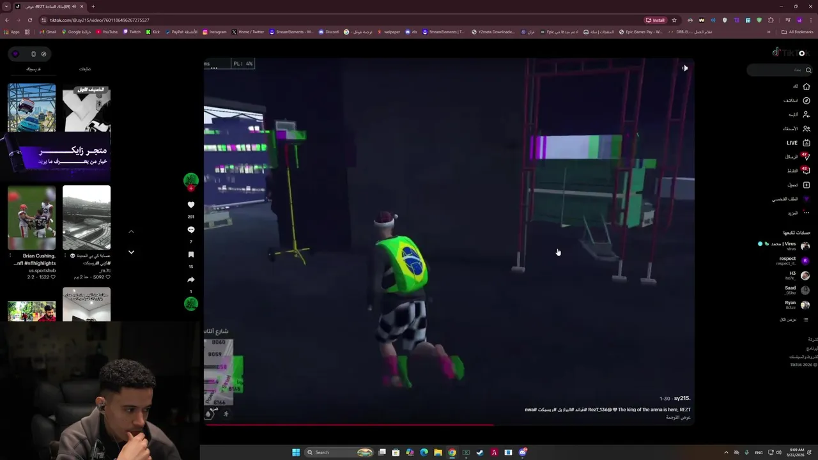818x460 pixels.
Task: Seek in the red video progress bar
Action: 448,424
